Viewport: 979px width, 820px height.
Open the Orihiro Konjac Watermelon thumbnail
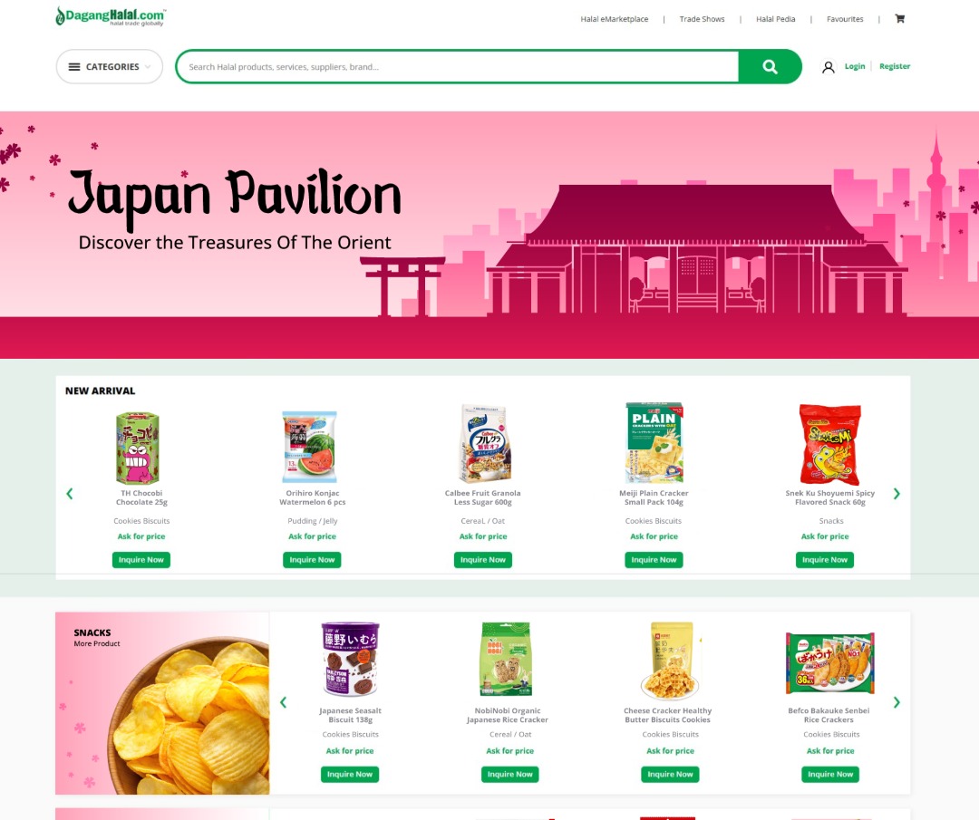310,446
